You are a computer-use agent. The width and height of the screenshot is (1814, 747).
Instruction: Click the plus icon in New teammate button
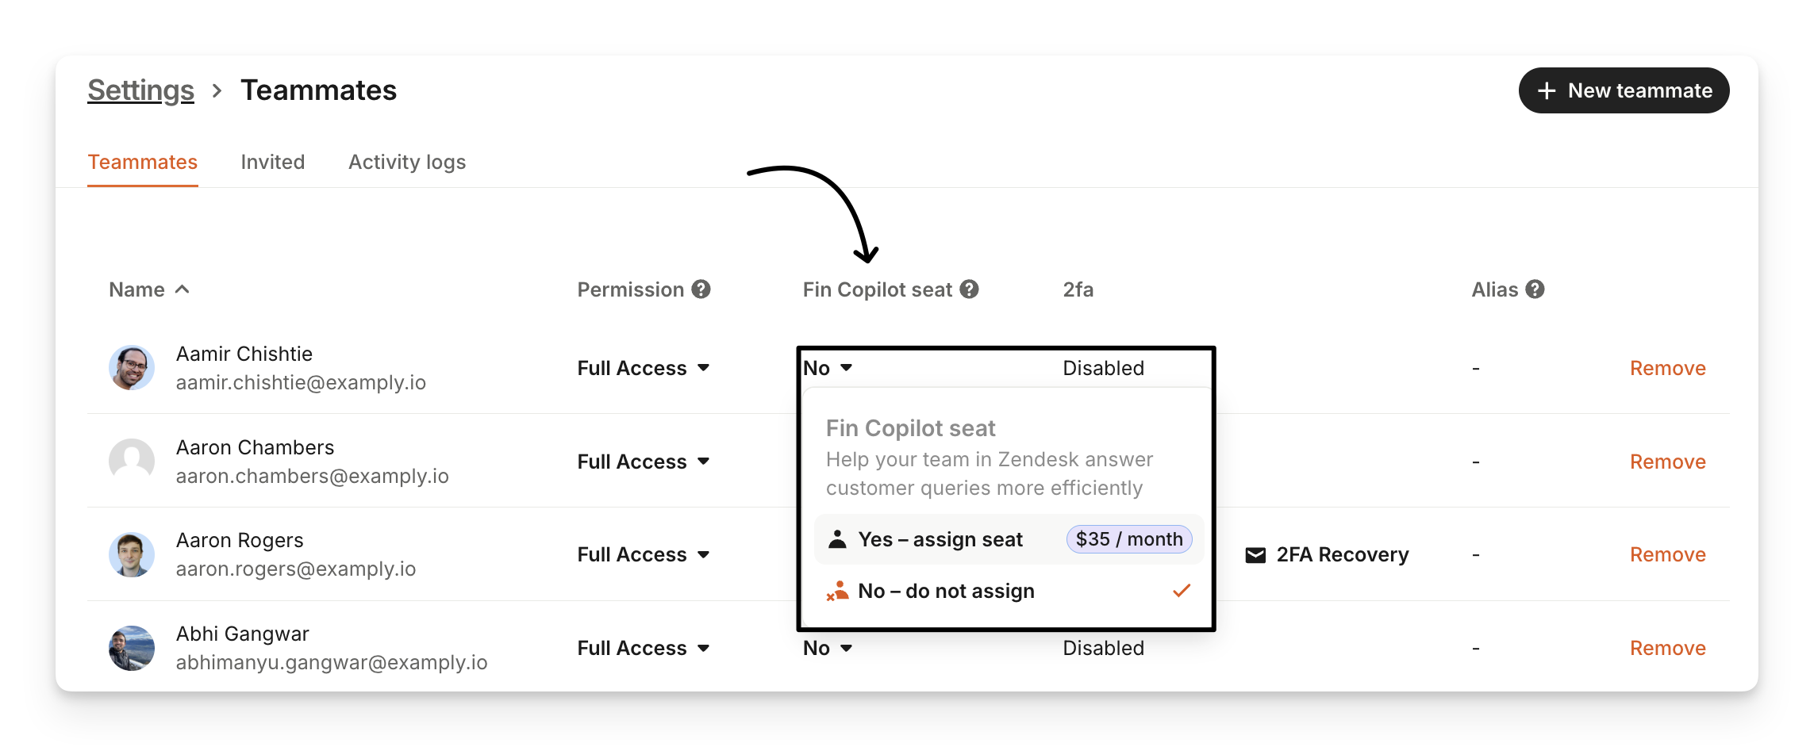tap(1547, 91)
